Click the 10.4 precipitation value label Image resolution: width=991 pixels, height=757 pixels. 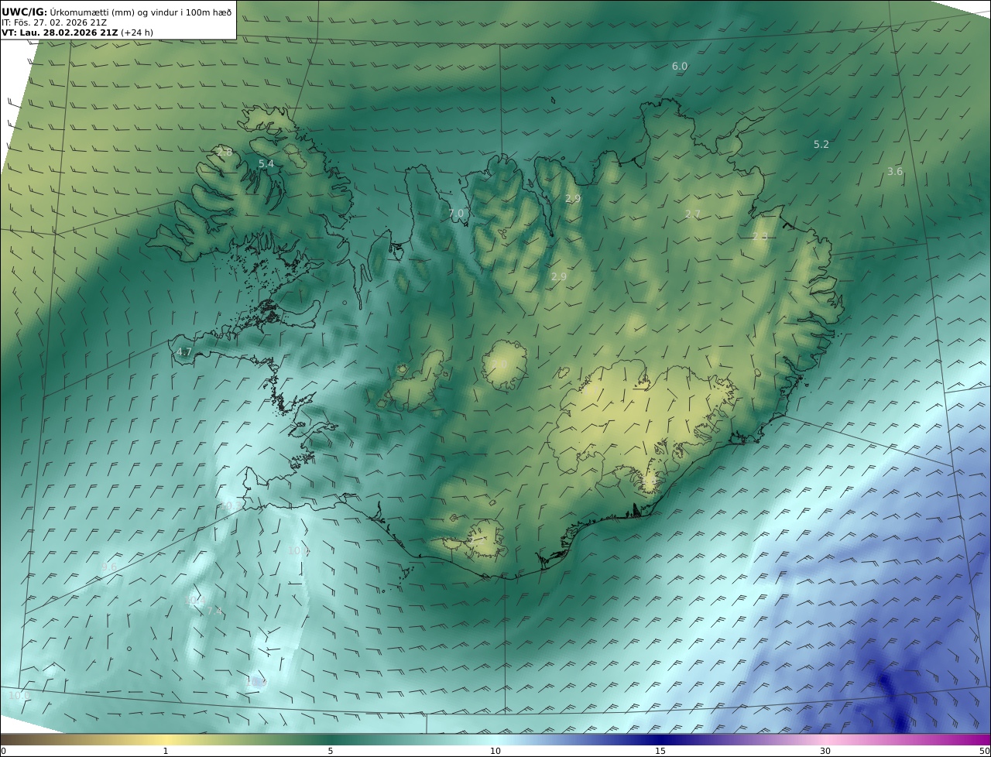tap(195, 601)
